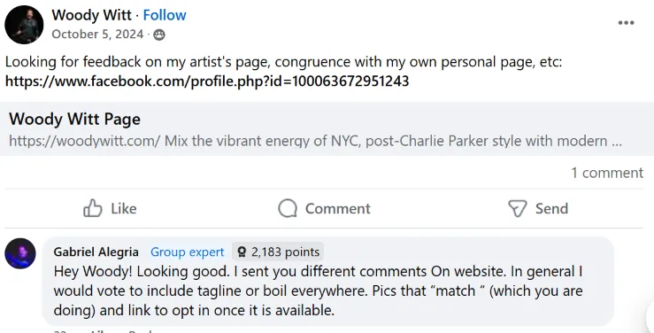Viewport: 654px width, 333px height.
Task: Click the Like text button
Action: pyautogui.click(x=124, y=208)
